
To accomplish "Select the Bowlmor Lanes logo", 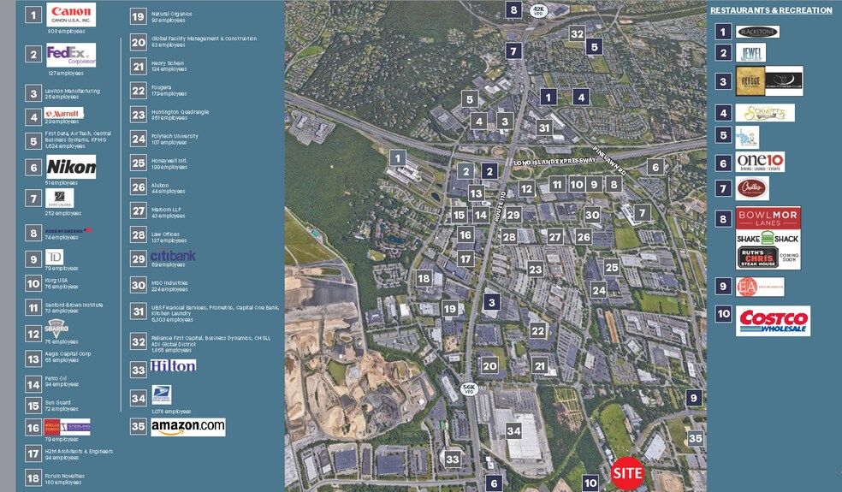I will (768, 217).
